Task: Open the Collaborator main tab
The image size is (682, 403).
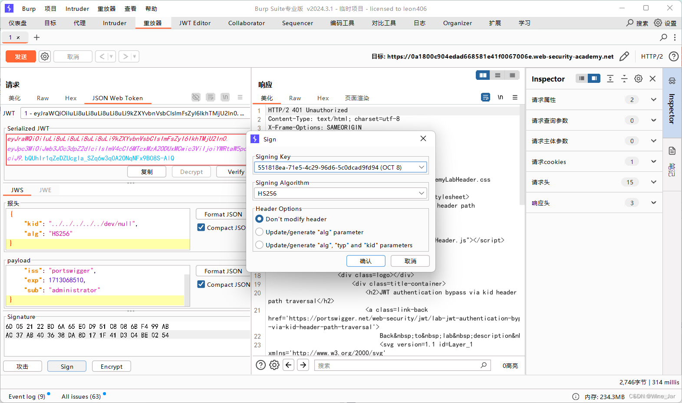Action: point(247,23)
